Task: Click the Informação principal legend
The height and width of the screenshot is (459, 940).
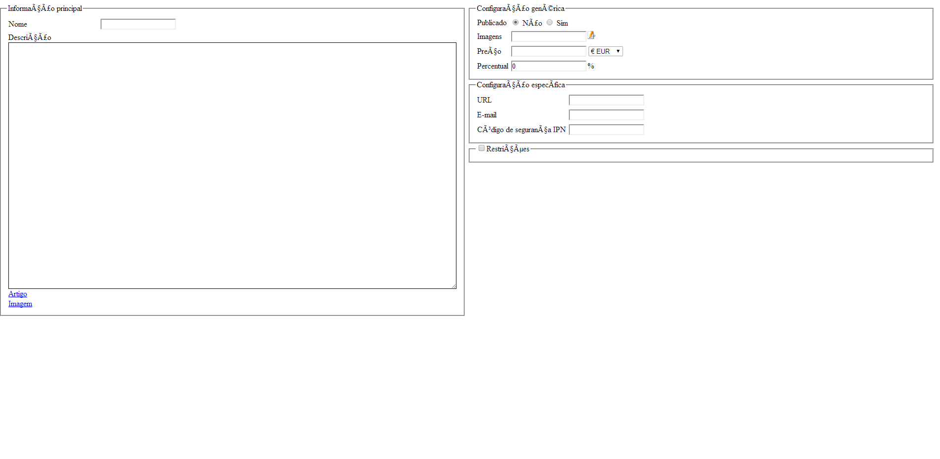Action: (45, 8)
